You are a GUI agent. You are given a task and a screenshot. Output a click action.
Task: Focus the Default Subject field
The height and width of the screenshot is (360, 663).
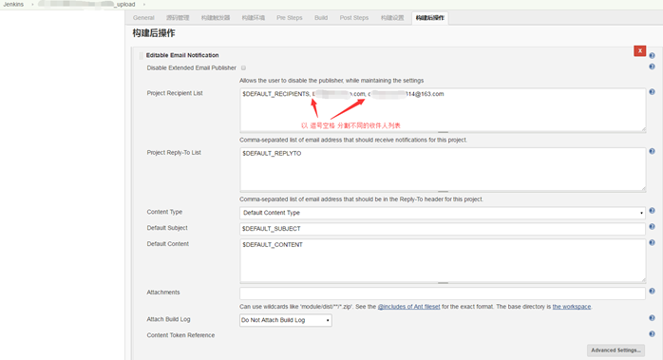pos(443,229)
